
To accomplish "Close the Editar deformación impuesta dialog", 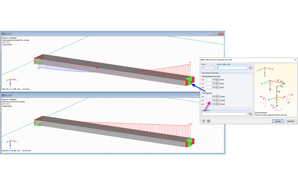I will pyautogui.click(x=295, y=60).
